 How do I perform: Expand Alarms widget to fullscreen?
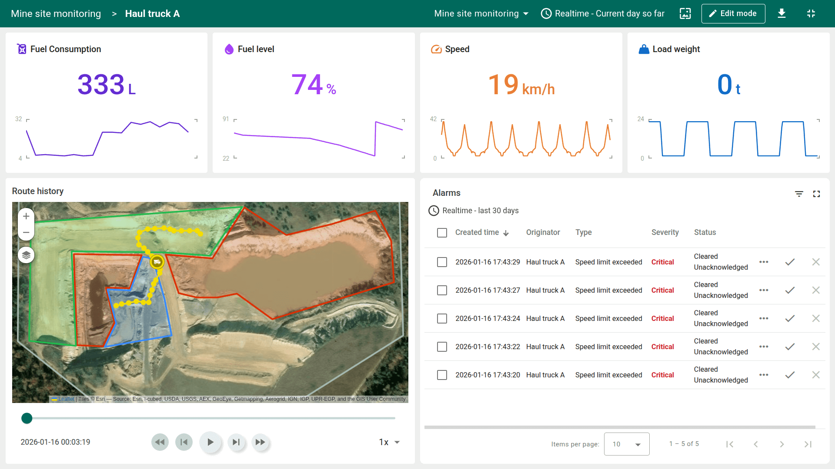tap(816, 194)
